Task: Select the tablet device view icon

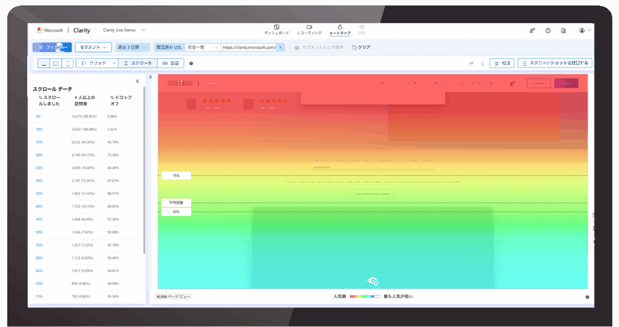Action: (56, 63)
